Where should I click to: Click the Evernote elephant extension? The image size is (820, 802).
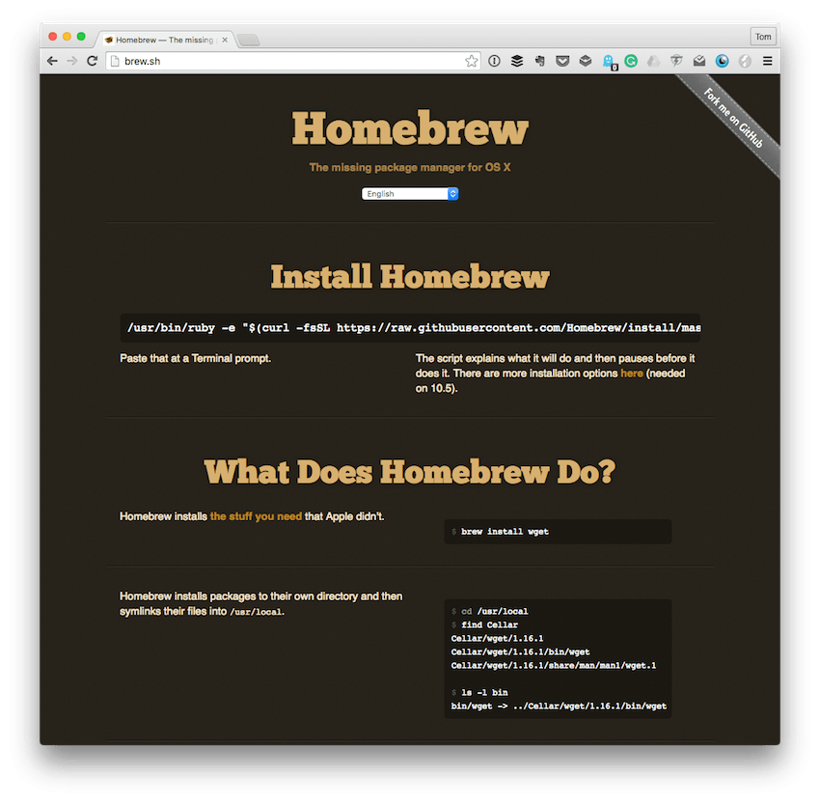tap(539, 61)
